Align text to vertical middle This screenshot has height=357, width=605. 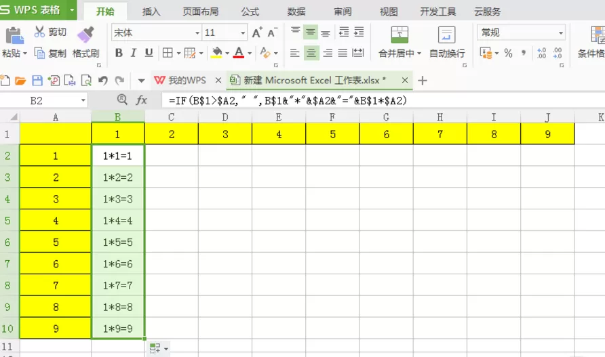click(311, 32)
